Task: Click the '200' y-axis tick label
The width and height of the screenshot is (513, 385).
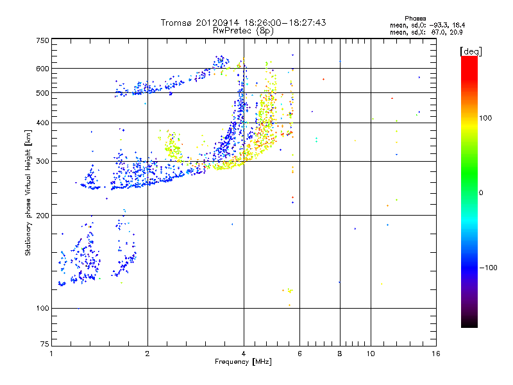Action: pos(42,216)
